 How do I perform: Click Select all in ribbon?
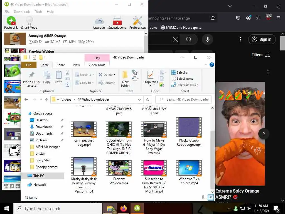pos(180,72)
